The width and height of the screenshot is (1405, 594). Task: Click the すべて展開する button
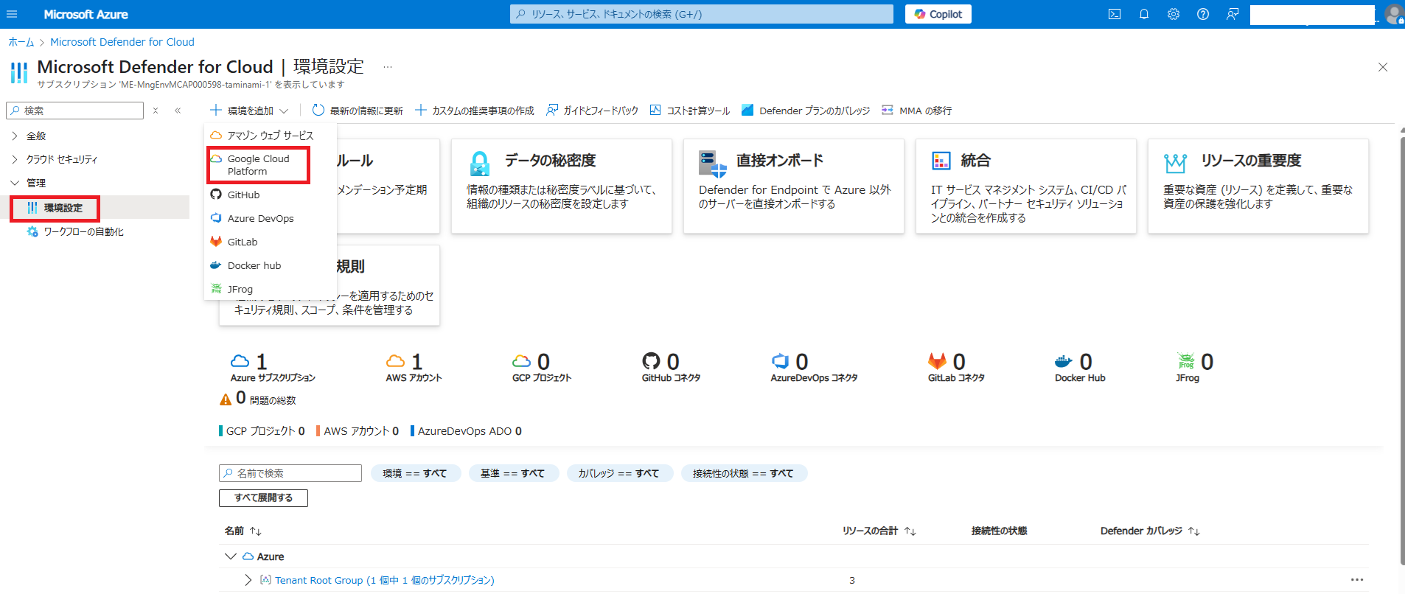pos(263,498)
